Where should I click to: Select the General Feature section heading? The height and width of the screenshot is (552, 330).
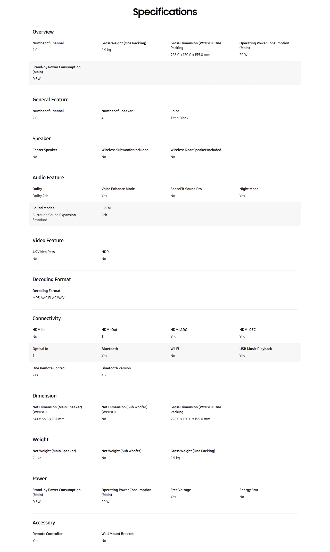tap(51, 100)
